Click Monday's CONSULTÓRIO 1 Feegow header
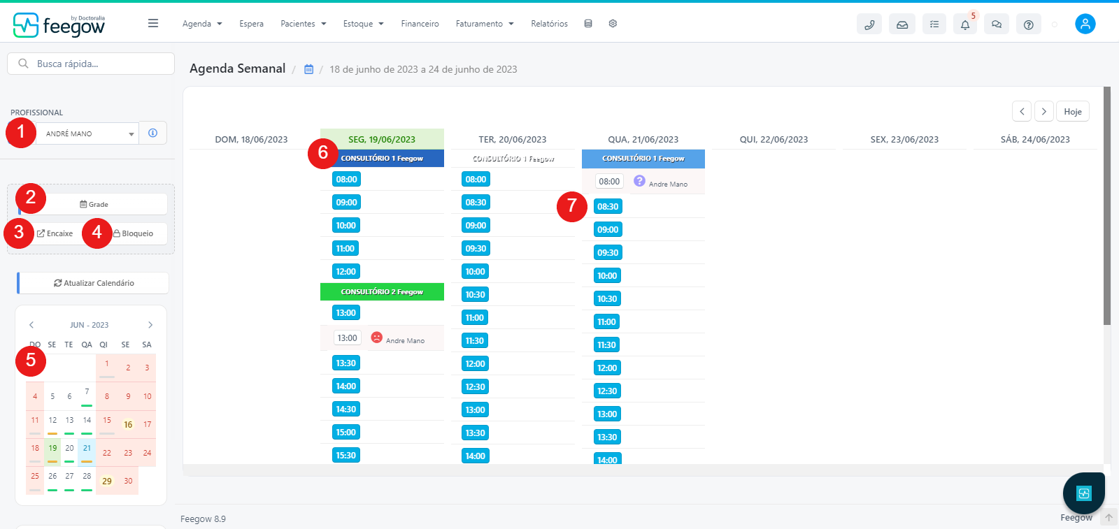 [382, 159]
